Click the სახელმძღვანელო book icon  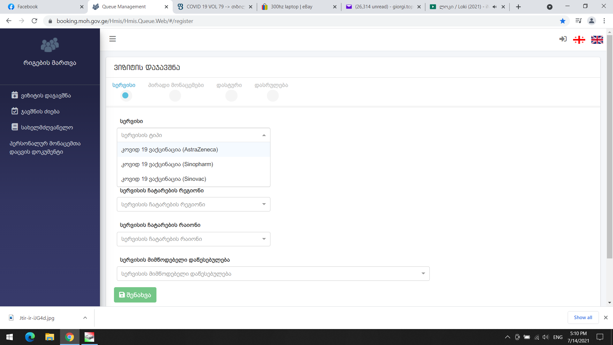pos(15,127)
